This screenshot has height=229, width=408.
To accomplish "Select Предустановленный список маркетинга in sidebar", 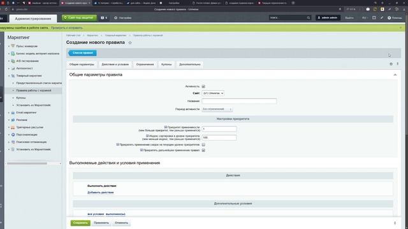I will (39, 83).
